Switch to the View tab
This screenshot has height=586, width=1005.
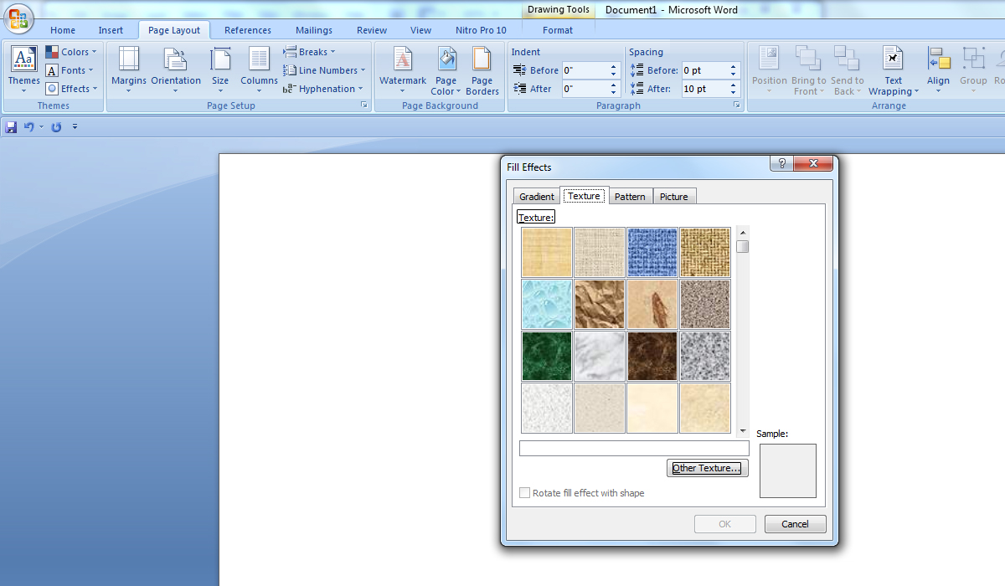pyautogui.click(x=421, y=30)
